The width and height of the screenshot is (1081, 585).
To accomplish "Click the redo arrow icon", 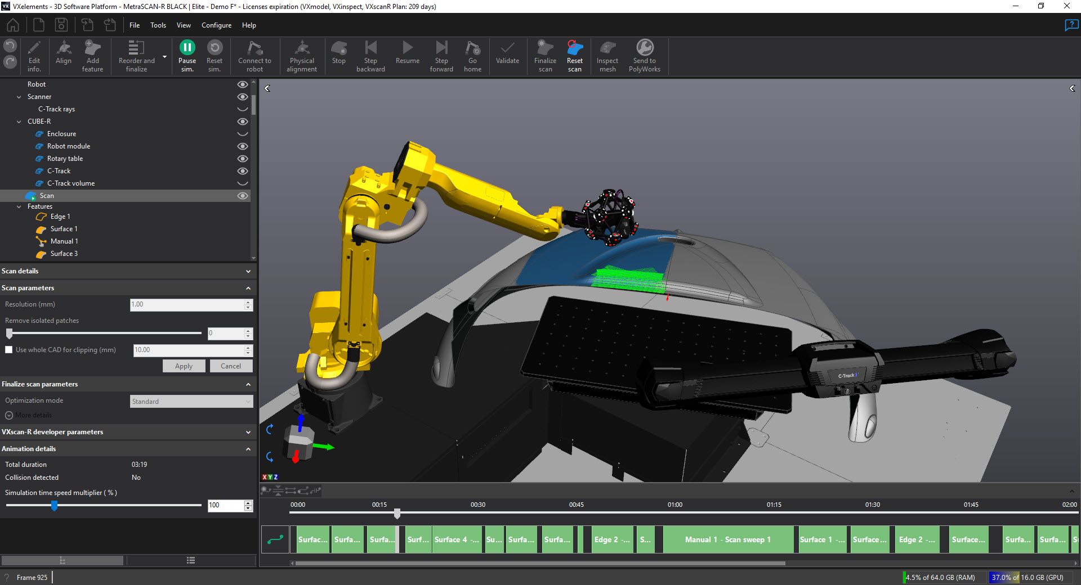I will [10, 62].
